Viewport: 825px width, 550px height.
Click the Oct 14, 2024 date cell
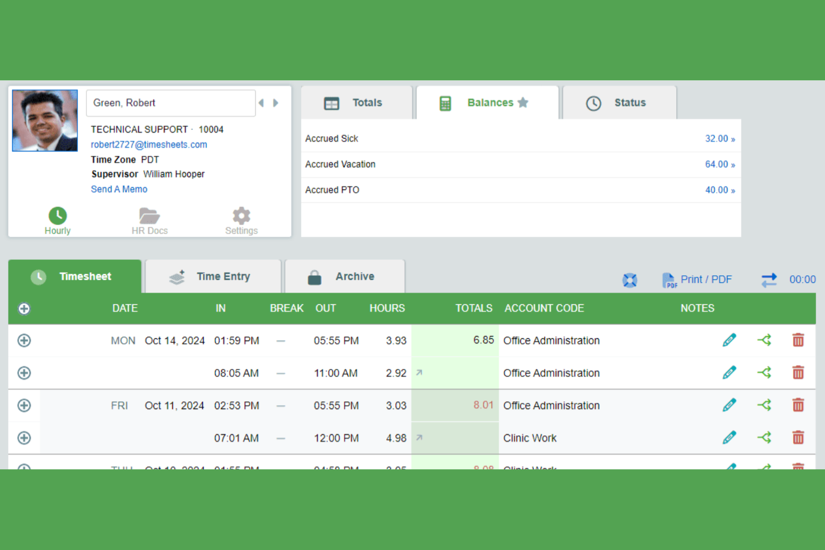[x=174, y=340]
